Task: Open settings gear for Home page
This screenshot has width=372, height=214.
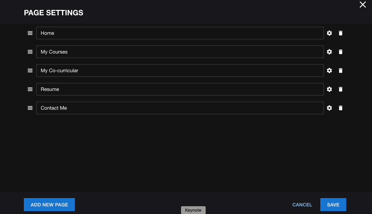Action: tap(329, 33)
